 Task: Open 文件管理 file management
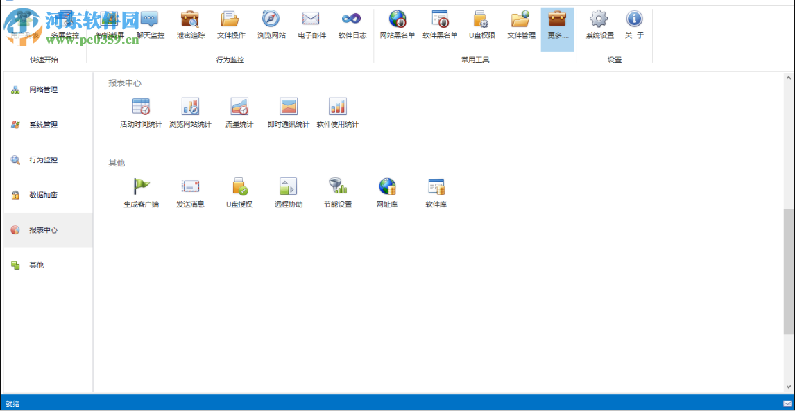[x=521, y=26]
